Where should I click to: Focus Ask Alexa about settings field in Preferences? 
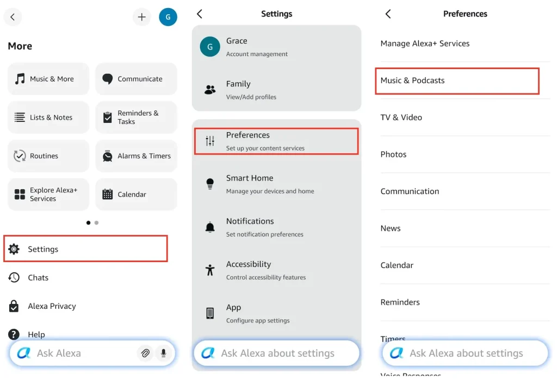coord(466,353)
